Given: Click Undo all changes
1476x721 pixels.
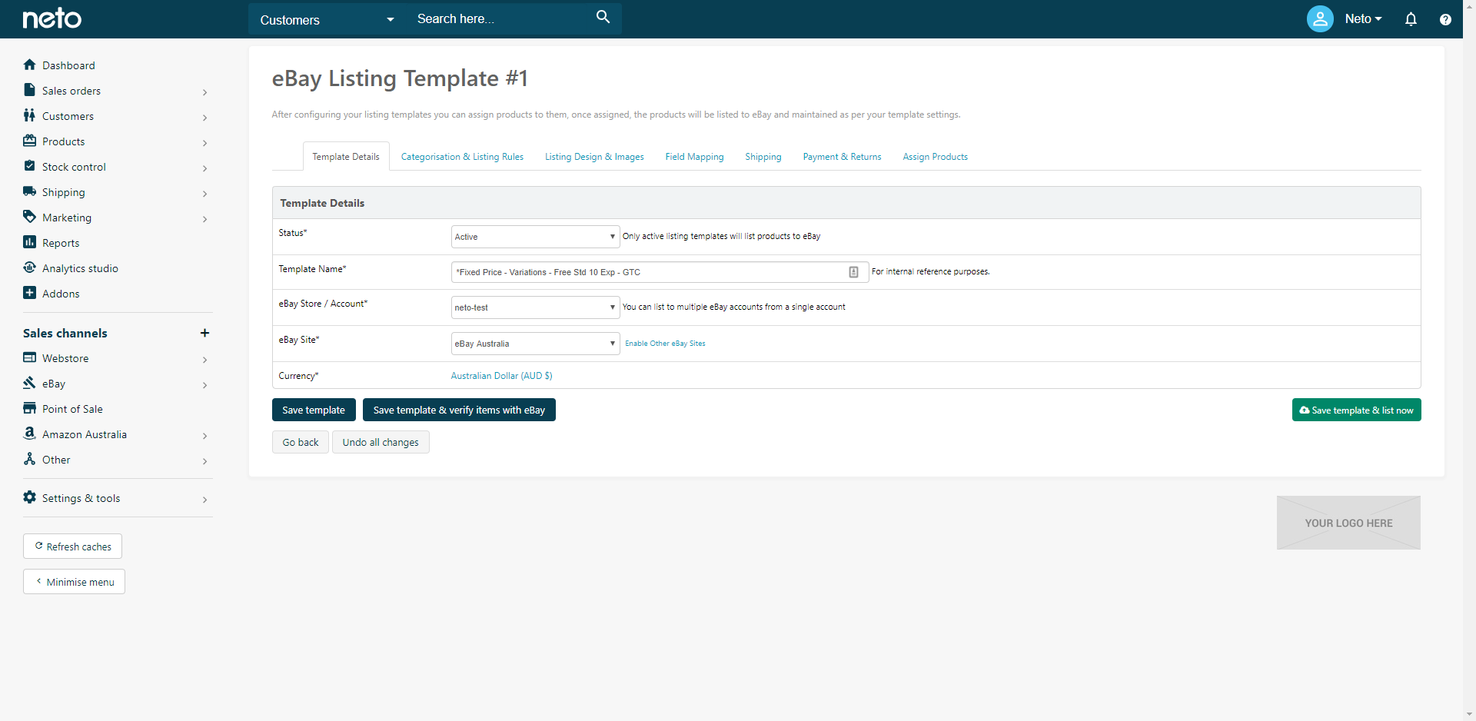Looking at the screenshot, I should [381, 442].
